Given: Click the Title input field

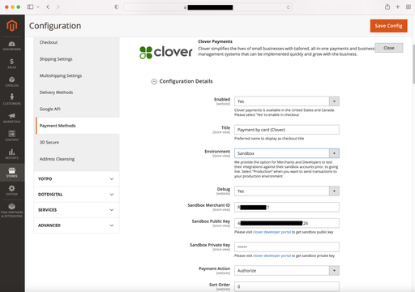Looking at the screenshot, I should pos(287,130).
